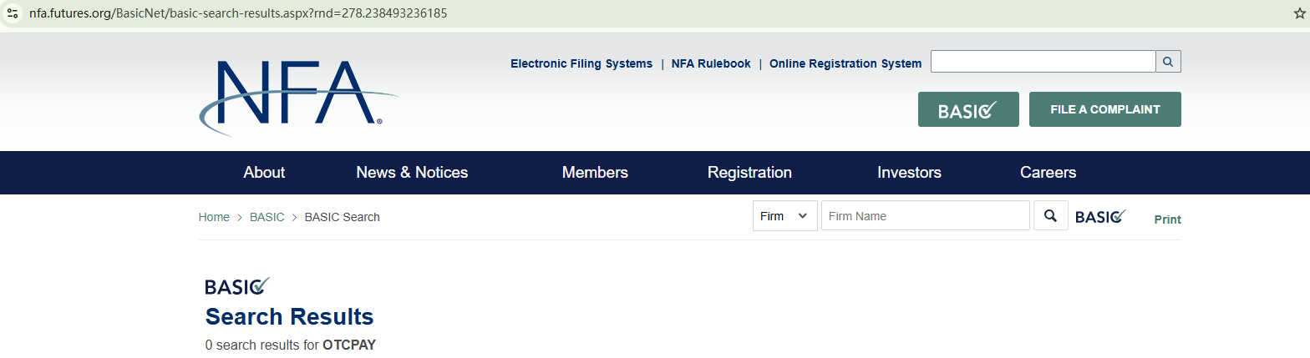Follow the Electronic Filing Systems link
The width and height of the screenshot is (1310, 358).
[x=581, y=63]
